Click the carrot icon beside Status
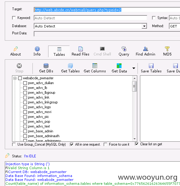 pos(7,156)
